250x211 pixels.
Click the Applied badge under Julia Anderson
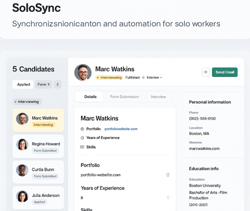[x=39, y=202]
